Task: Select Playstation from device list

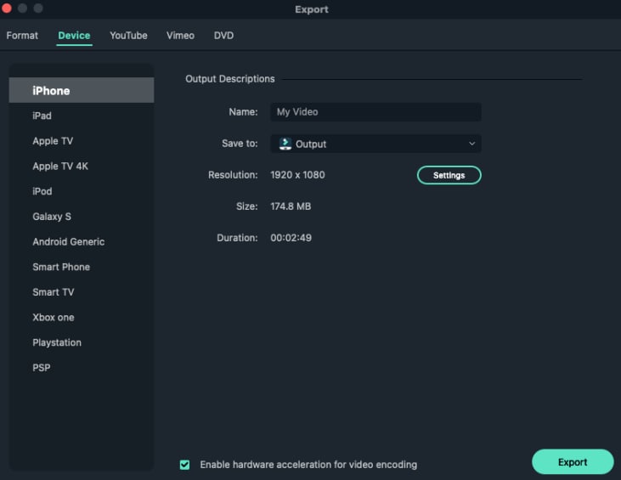Action: tap(57, 343)
